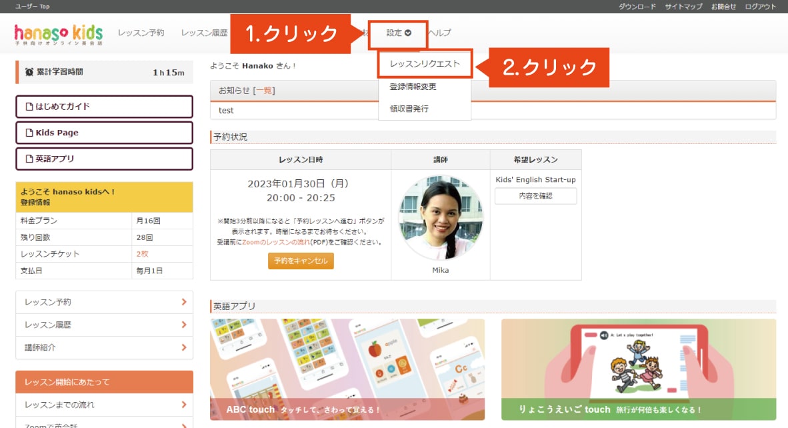This screenshot has width=788, height=428.
Task: Select 領収書発行 menu entry
Action: 409,109
